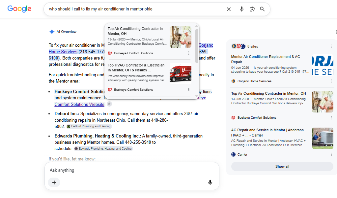Open Mentor Air Conditioner Replacement & AC Repair
The width and height of the screenshot is (337, 198).
[266, 59]
